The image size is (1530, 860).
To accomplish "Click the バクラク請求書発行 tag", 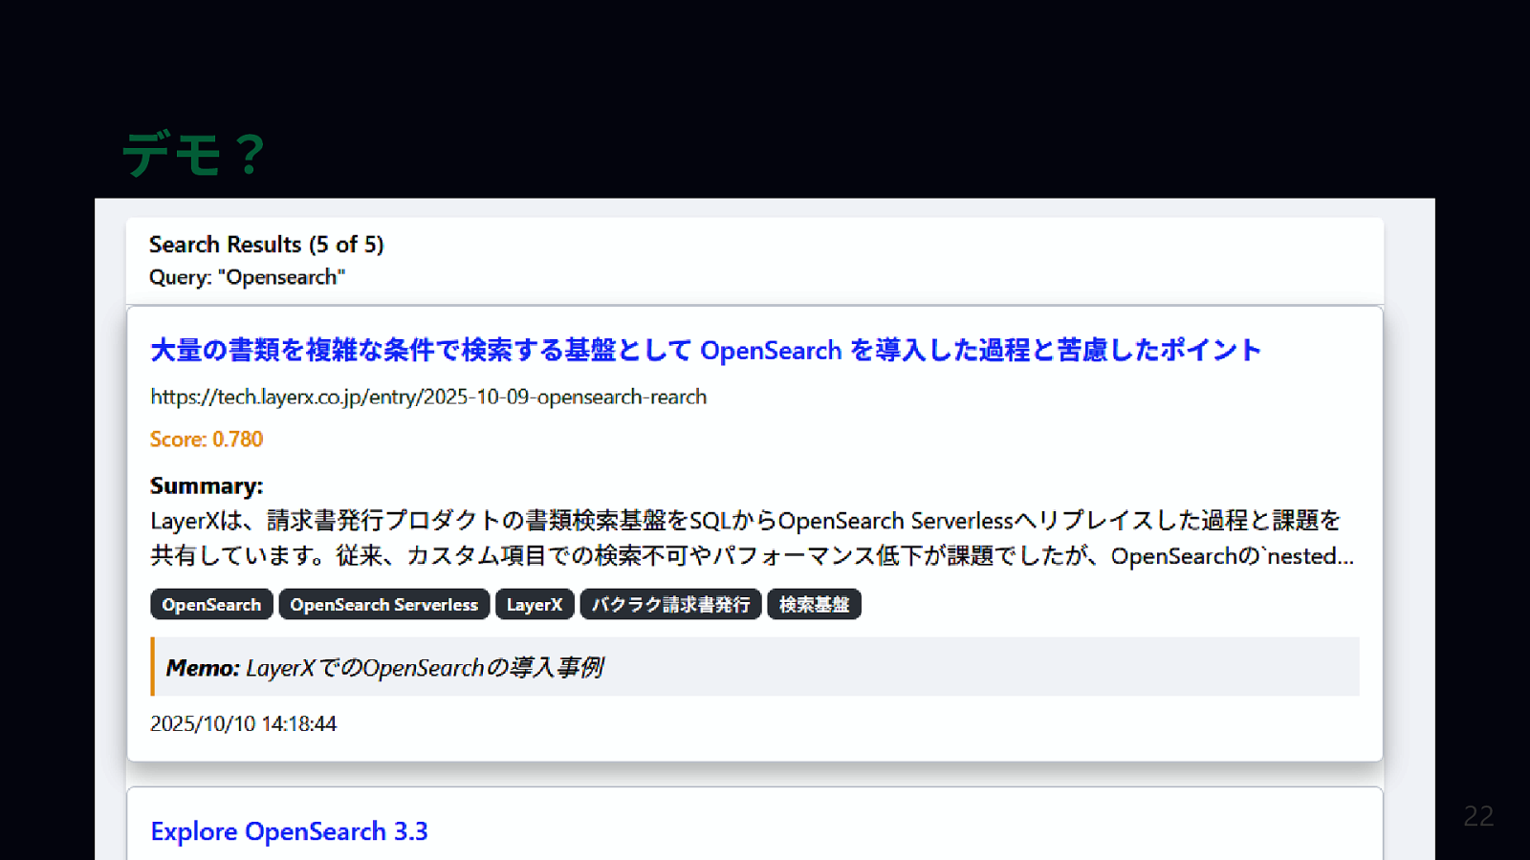I will pos(670,605).
